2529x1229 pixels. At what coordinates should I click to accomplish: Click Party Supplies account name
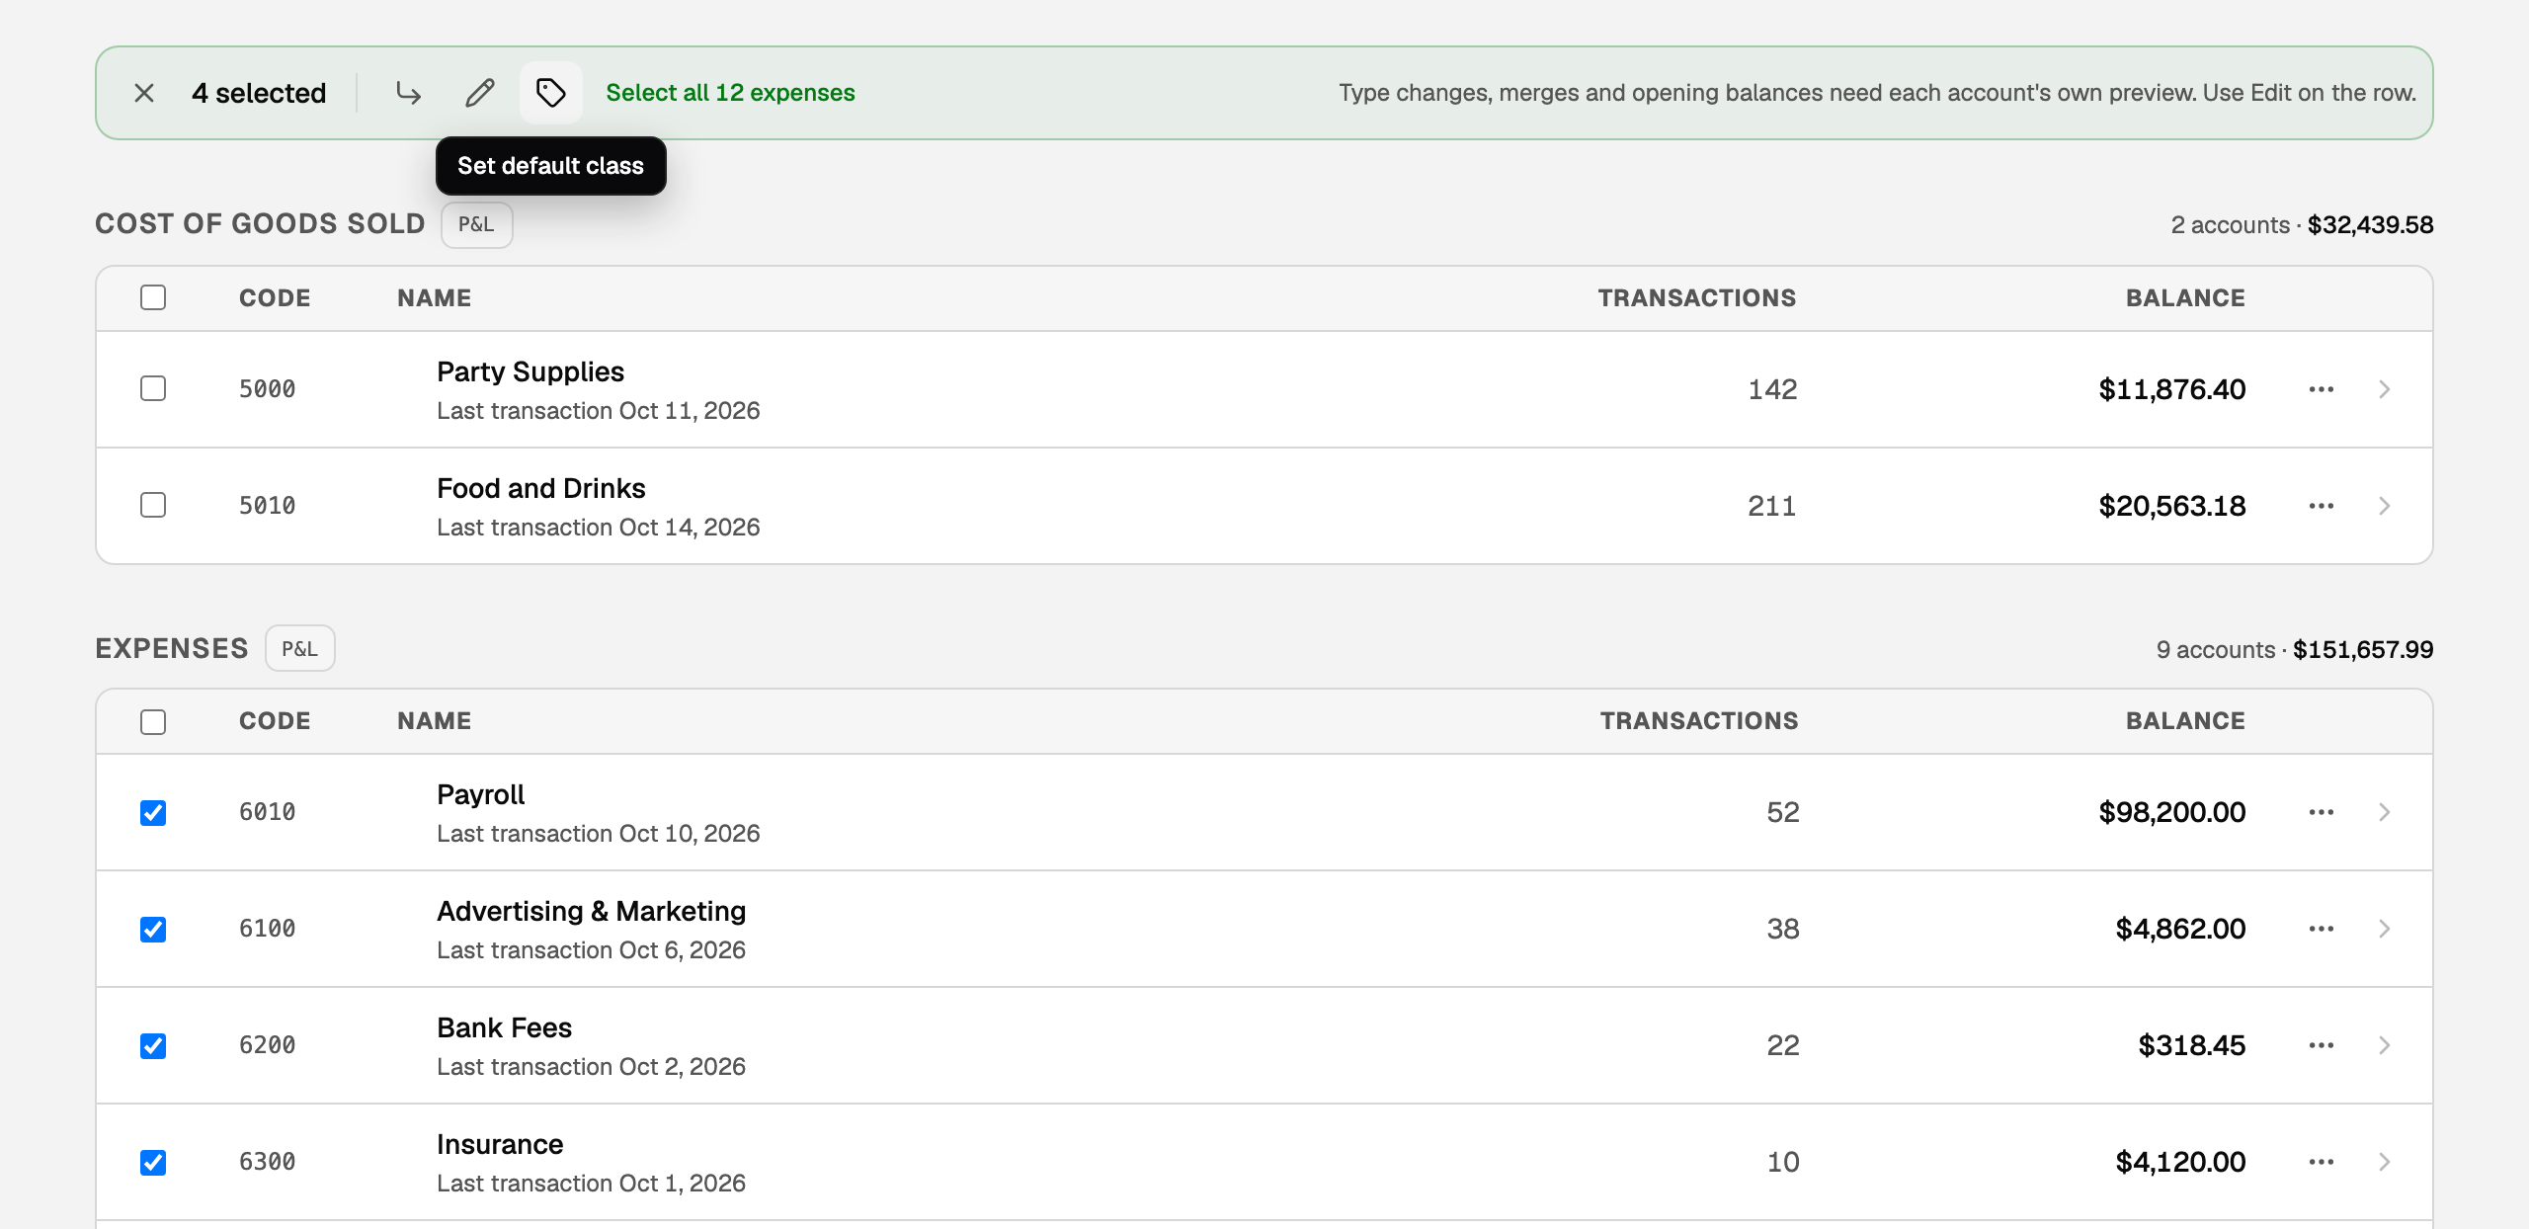click(x=530, y=371)
